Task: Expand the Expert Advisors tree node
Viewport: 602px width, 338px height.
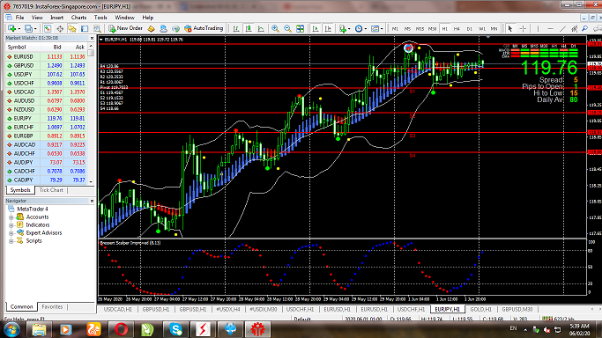Action: 11,233
